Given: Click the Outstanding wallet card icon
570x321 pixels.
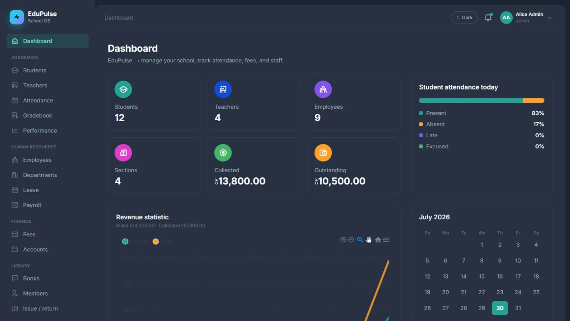Looking at the screenshot, I should (323, 153).
